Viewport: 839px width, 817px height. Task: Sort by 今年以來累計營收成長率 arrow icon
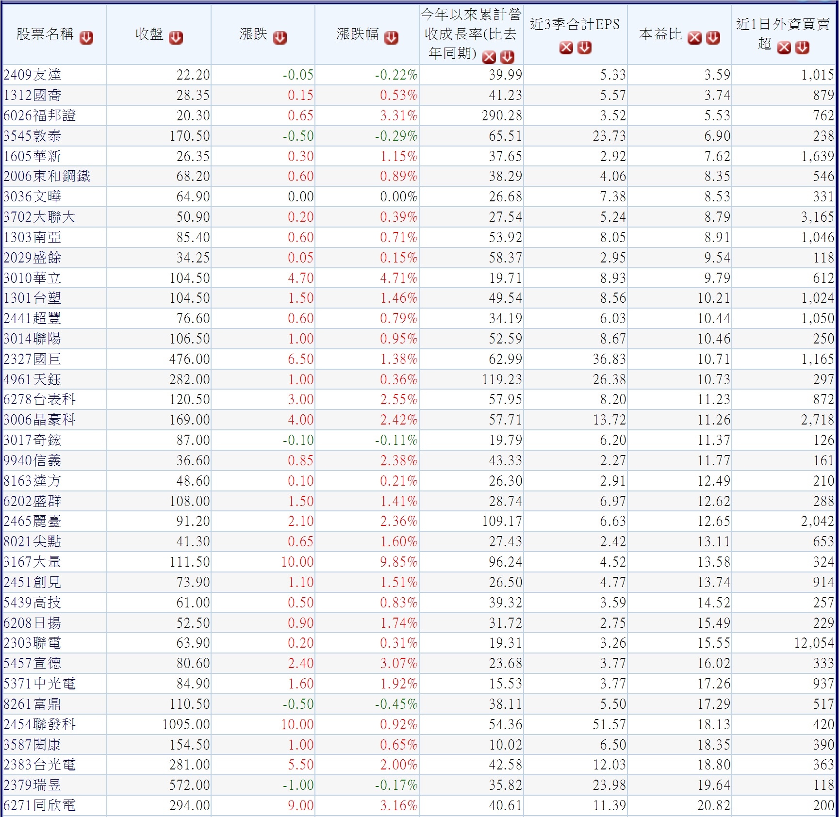pos(507,57)
